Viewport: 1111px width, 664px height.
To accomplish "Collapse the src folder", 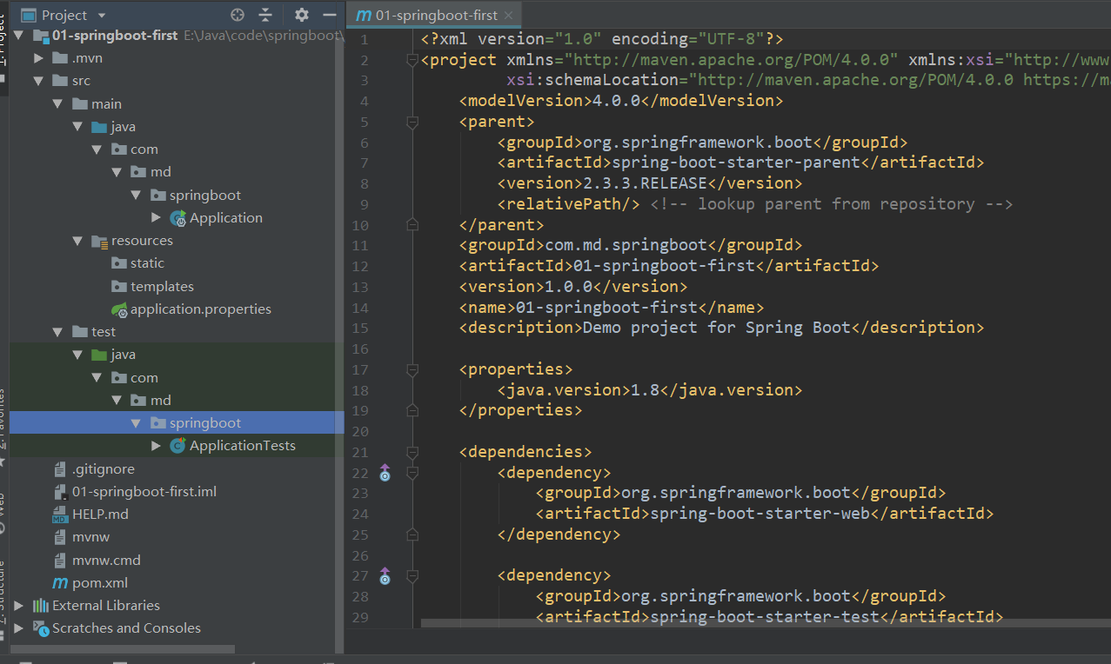I will (38, 81).
